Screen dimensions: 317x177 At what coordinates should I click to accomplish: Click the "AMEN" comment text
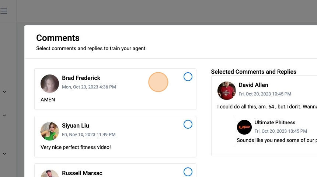point(48,100)
